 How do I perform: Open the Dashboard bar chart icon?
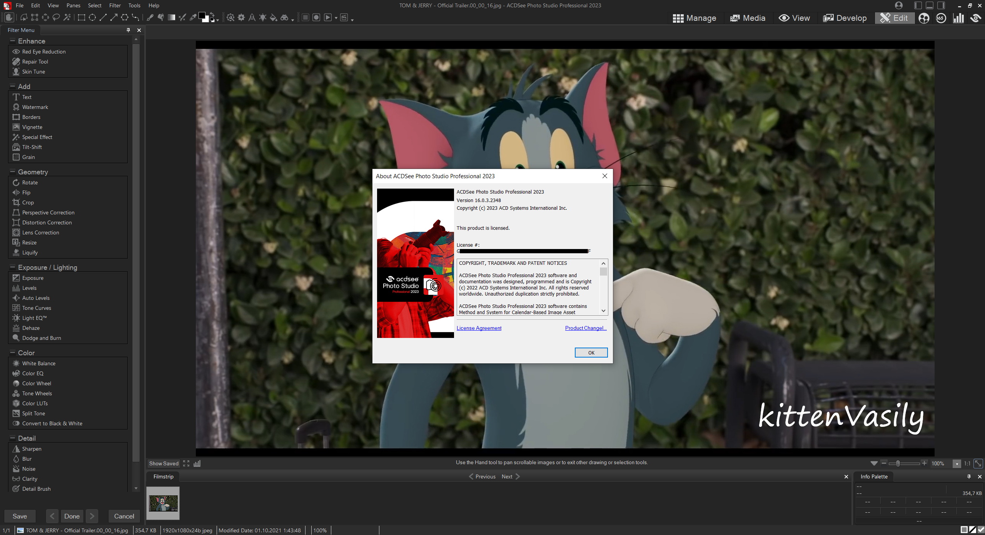tap(958, 18)
